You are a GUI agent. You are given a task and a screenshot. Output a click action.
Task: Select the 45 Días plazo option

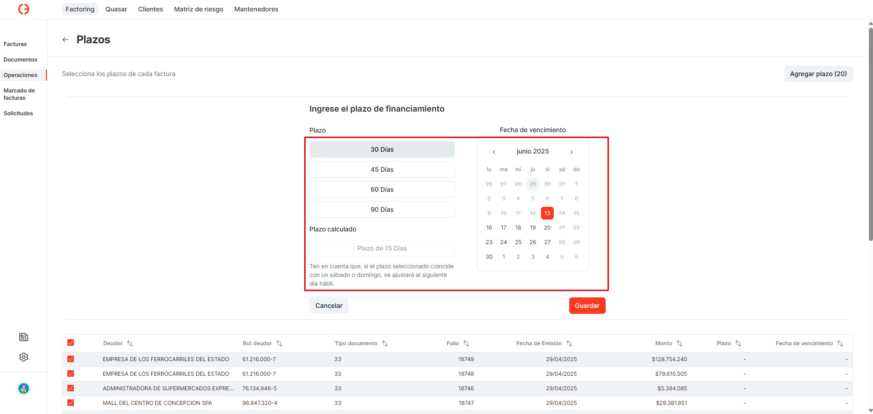click(x=382, y=169)
